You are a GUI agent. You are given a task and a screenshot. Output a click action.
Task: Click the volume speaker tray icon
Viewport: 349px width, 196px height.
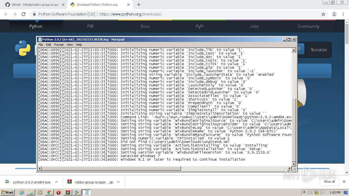tap(310, 192)
